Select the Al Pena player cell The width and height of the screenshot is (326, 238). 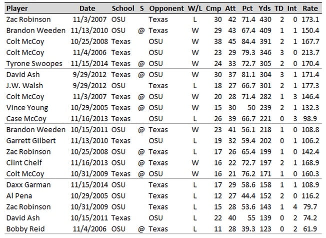click(19, 196)
